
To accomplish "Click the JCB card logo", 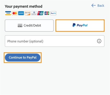I will coord(47,13).
